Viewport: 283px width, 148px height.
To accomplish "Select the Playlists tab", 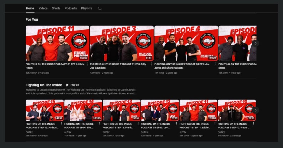I will pyautogui.click(x=86, y=8).
